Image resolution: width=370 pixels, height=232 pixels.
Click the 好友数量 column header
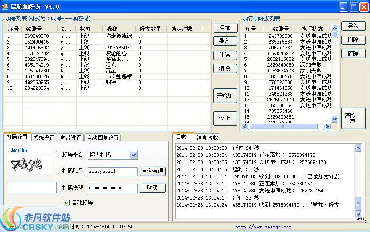pyautogui.click(x=151, y=29)
